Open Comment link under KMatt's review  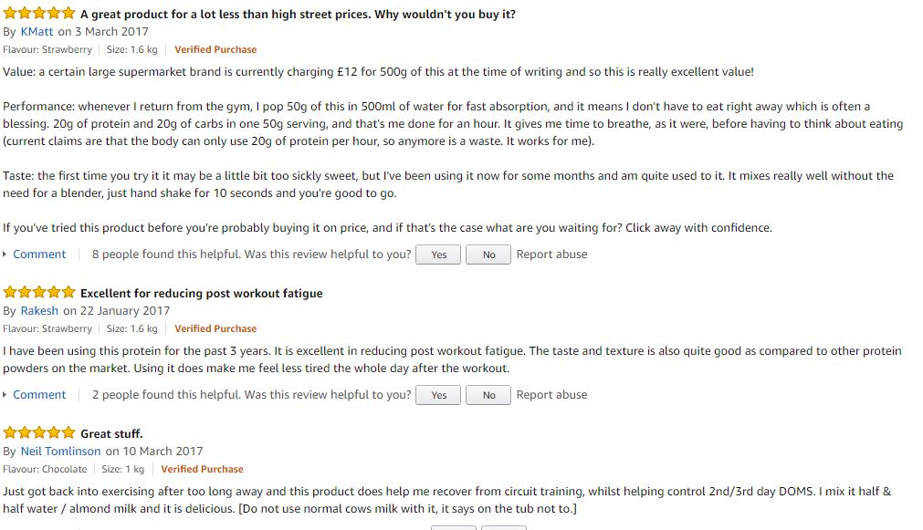(x=39, y=255)
